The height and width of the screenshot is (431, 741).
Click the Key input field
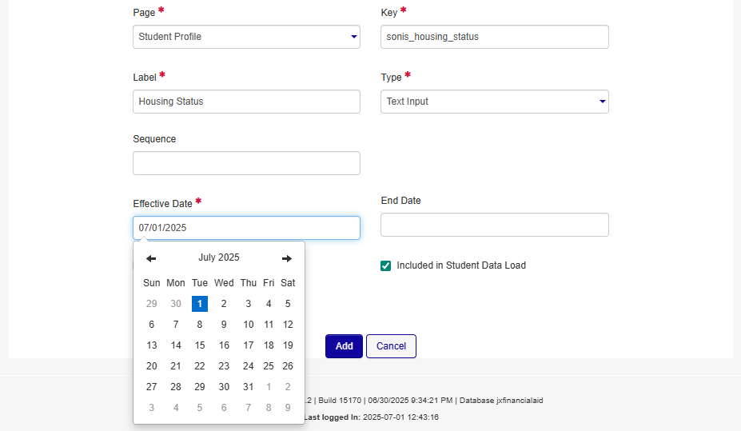tap(494, 37)
